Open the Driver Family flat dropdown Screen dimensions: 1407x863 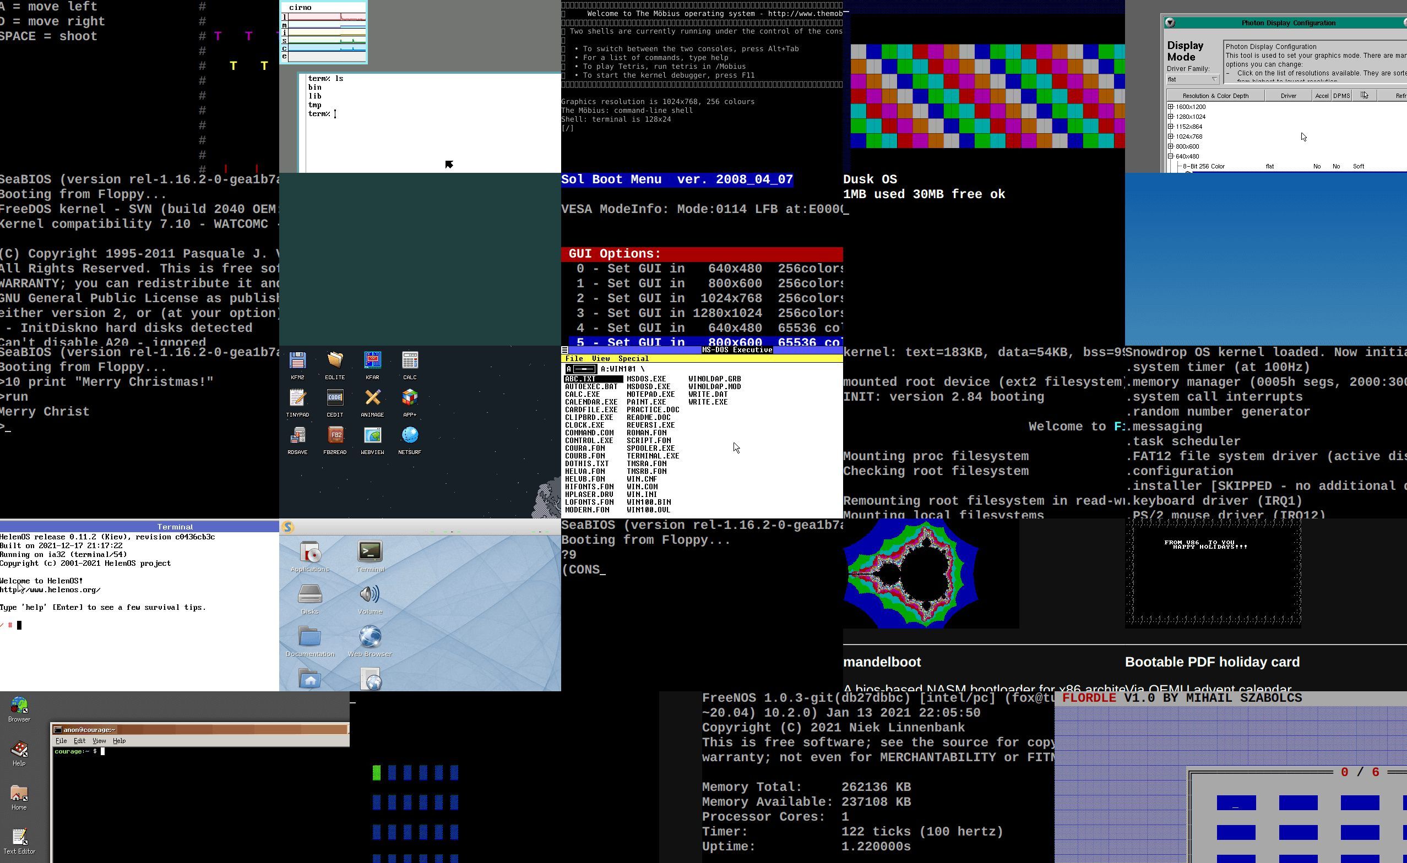1193,79
